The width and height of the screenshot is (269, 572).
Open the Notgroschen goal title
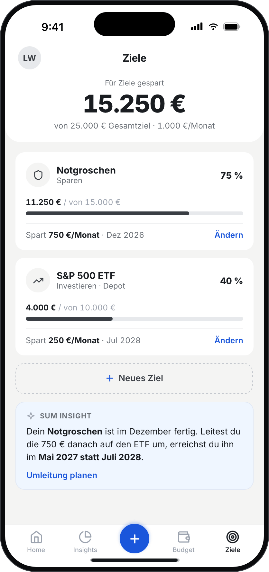(x=86, y=170)
